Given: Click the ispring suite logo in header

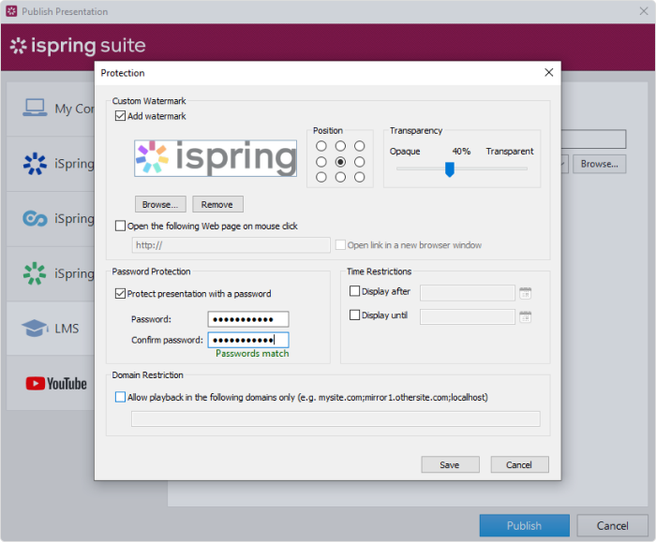Looking at the screenshot, I should [x=78, y=46].
